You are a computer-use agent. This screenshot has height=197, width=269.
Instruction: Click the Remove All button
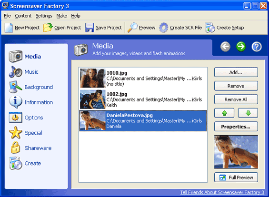point(236,99)
